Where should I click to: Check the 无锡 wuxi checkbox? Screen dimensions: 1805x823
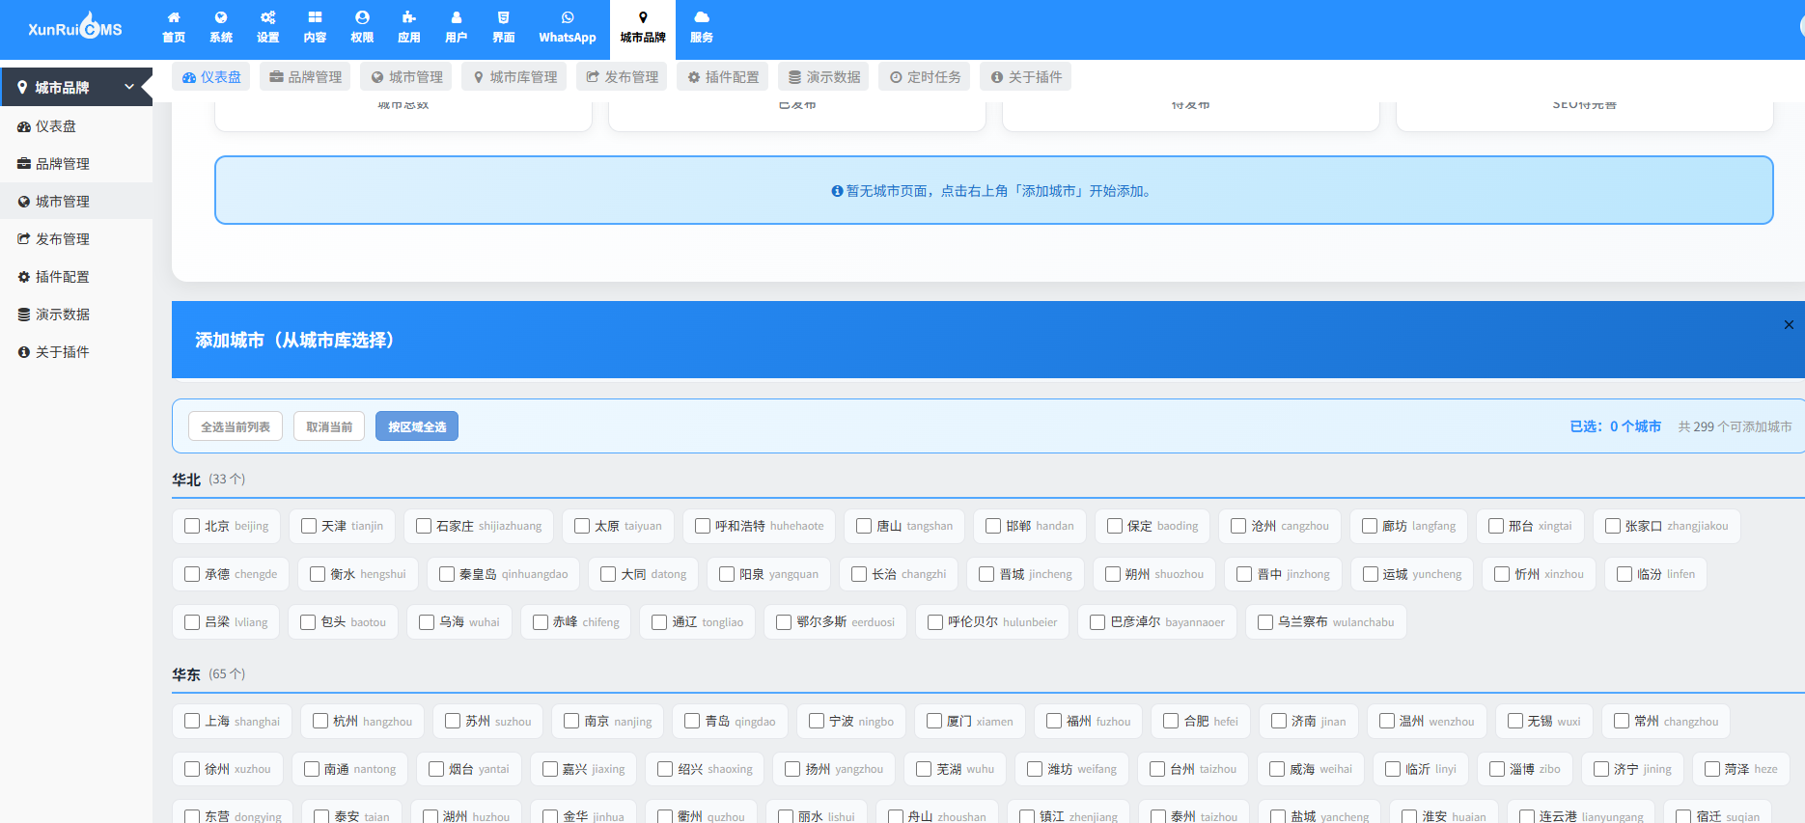click(x=1515, y=721)
